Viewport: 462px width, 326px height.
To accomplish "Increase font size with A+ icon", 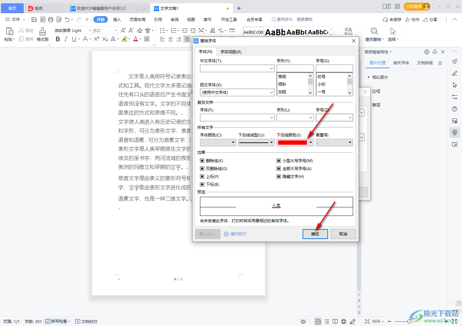I will tap(123, 30).
